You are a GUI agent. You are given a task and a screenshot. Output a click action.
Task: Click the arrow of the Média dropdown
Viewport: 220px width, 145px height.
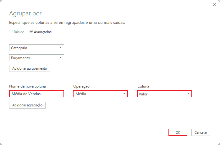pyautogui.click(x=124, y=94)
